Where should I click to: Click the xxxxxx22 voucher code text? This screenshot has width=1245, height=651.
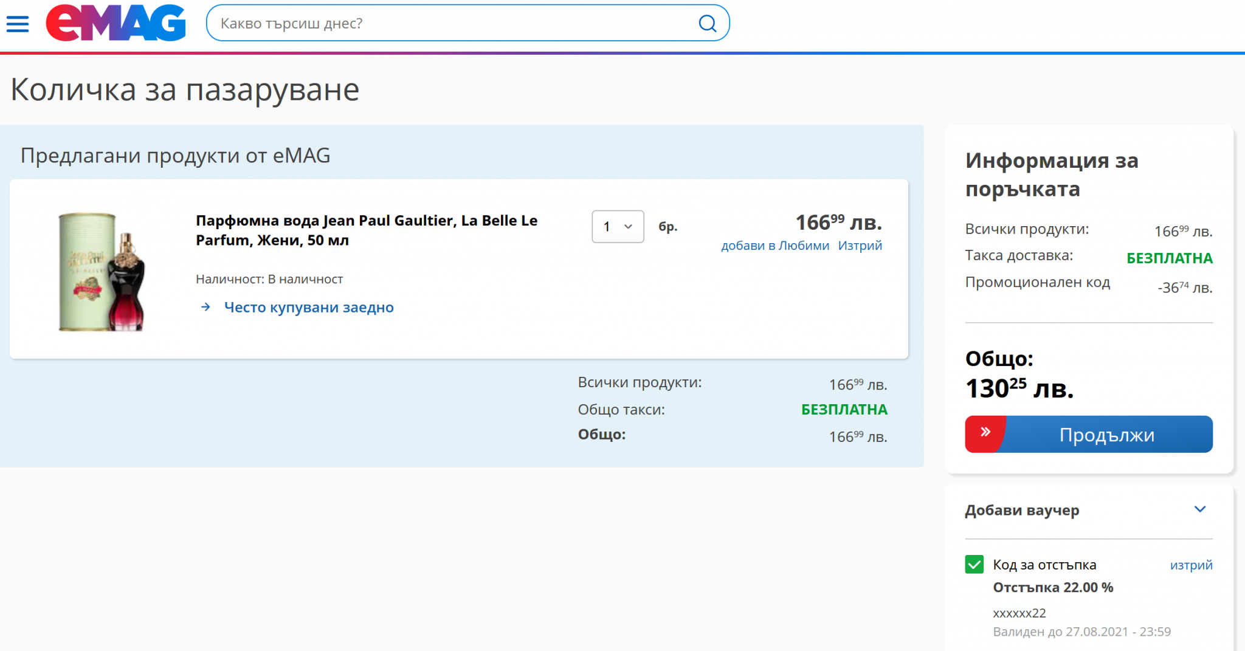(1019, 613)
